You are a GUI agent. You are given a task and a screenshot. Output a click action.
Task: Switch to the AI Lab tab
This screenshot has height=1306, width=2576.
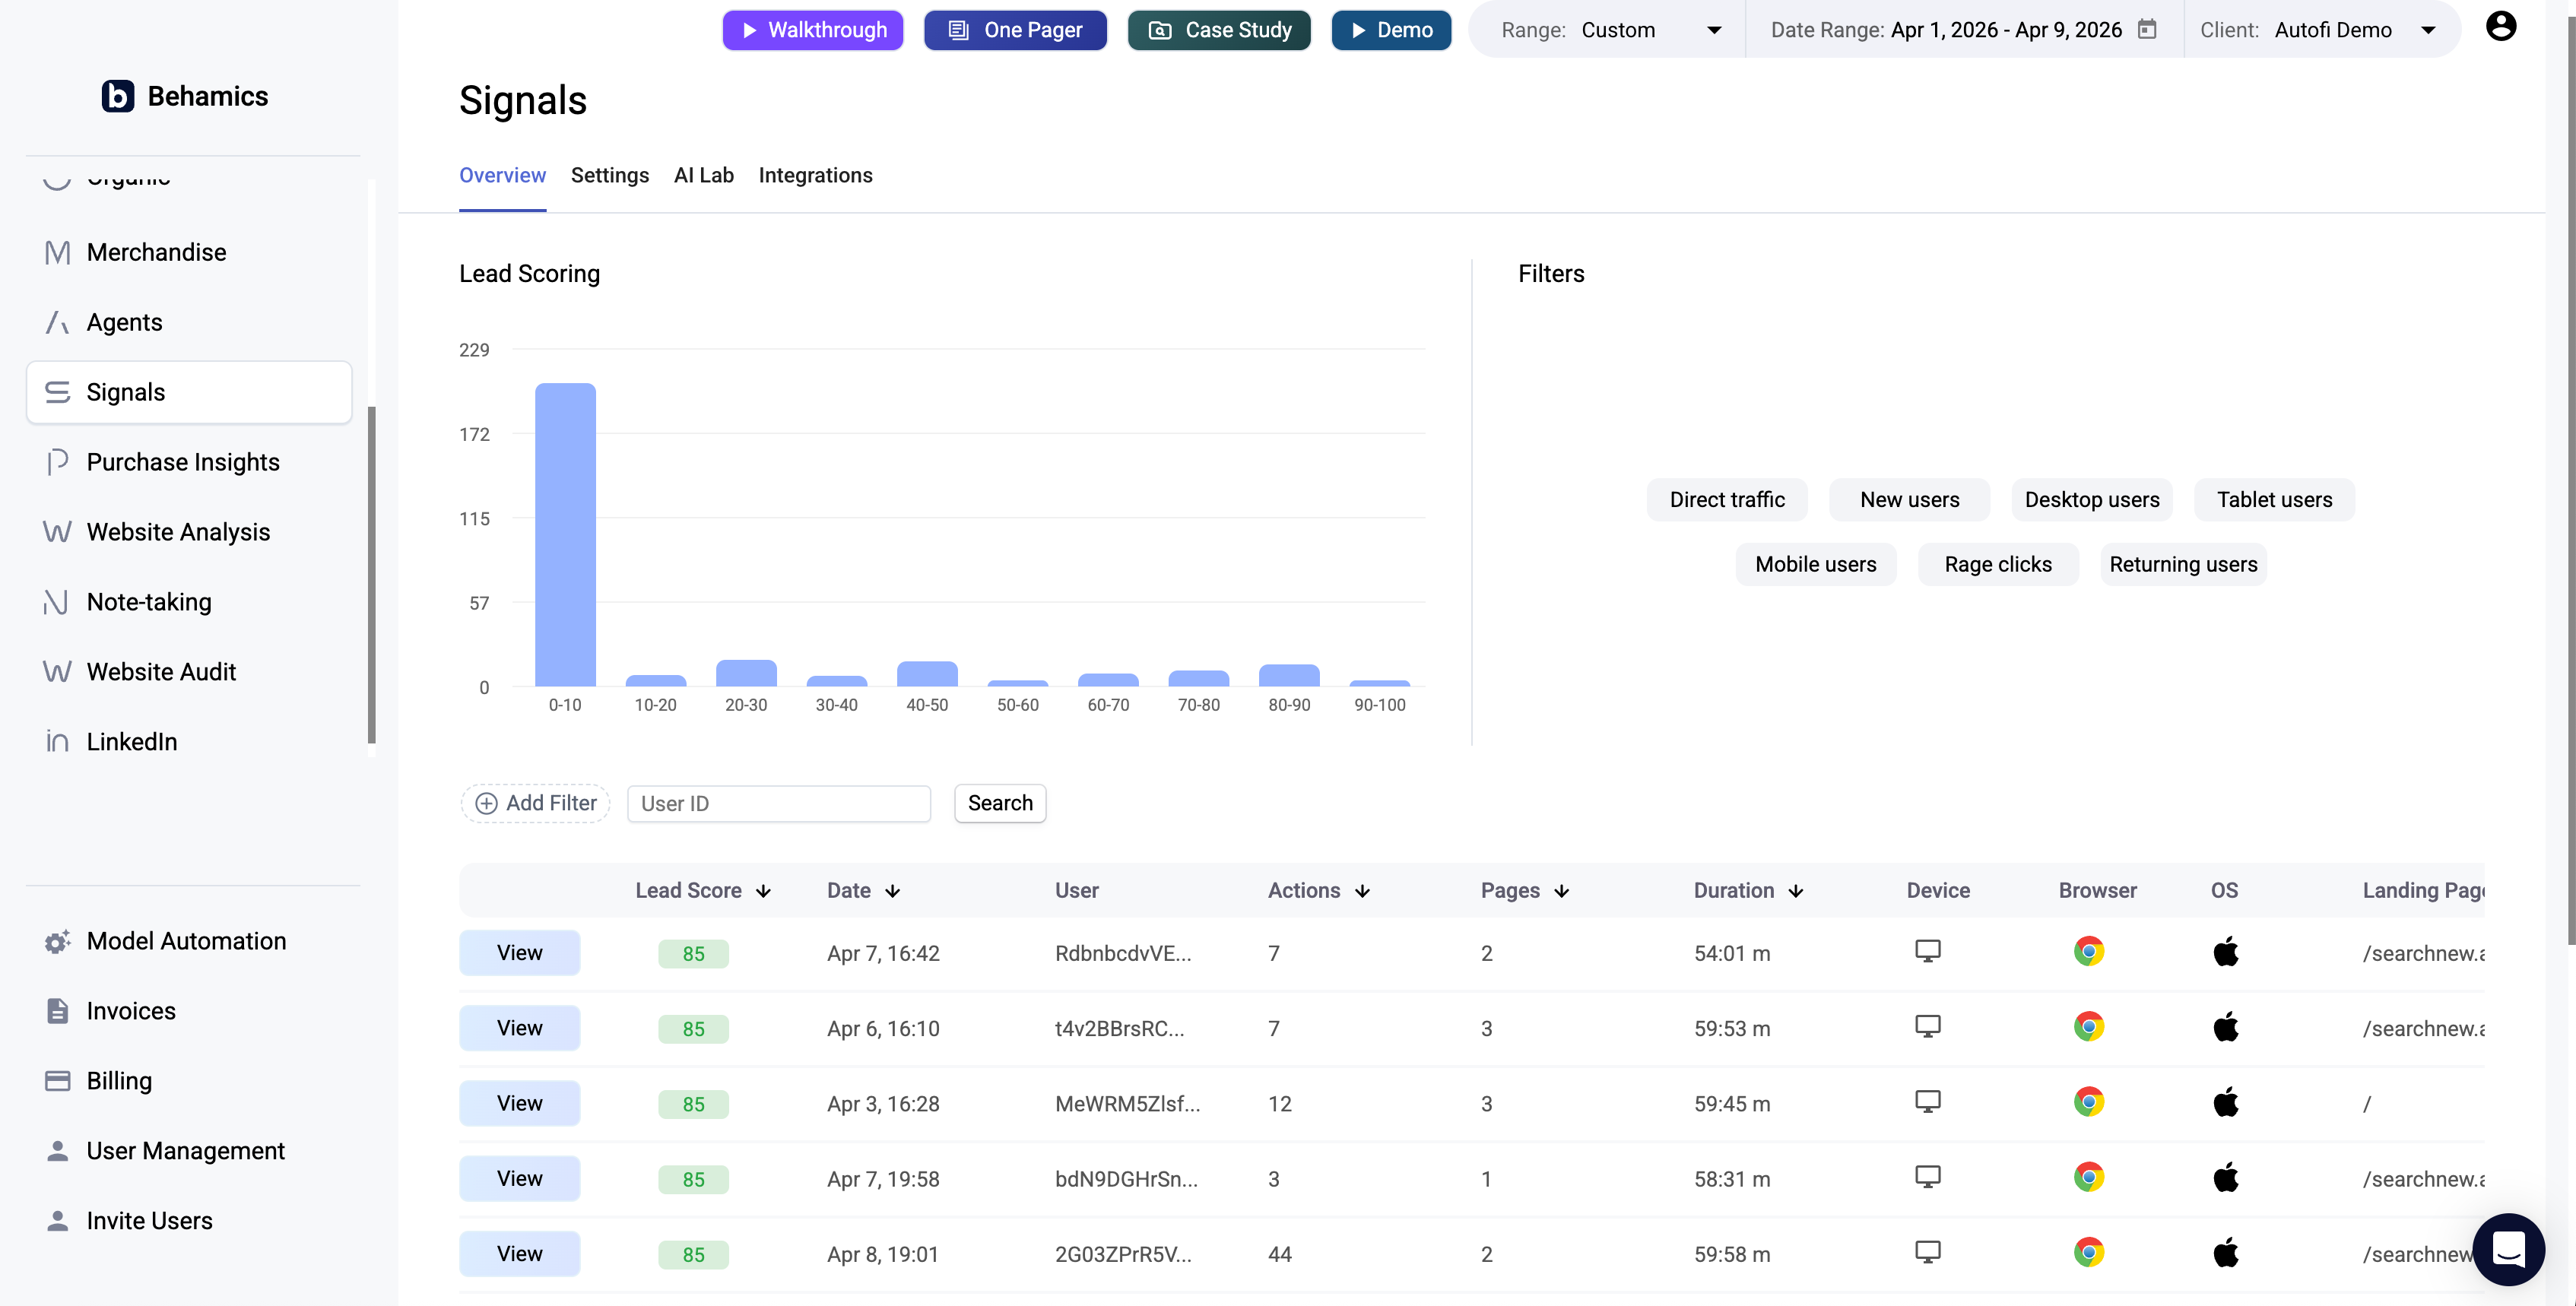703,175
